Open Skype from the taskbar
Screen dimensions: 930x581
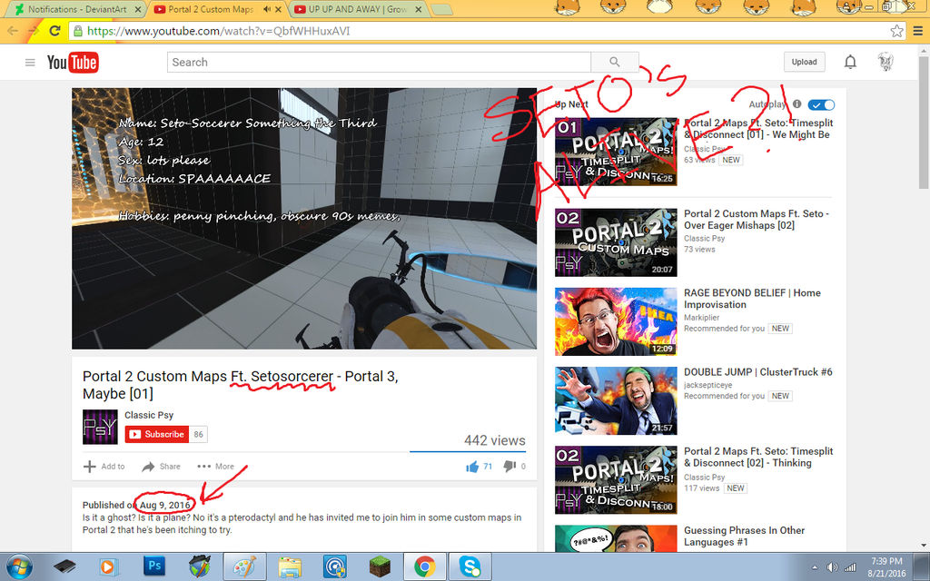pos(470,566)
